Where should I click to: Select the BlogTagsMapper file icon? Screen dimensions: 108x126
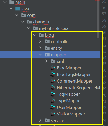coord(53,74)
